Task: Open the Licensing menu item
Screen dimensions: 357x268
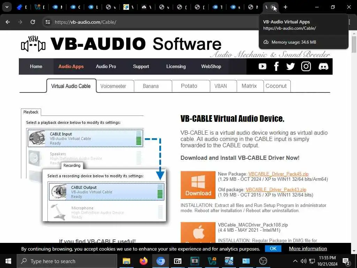Action: (x=176, y=66)
